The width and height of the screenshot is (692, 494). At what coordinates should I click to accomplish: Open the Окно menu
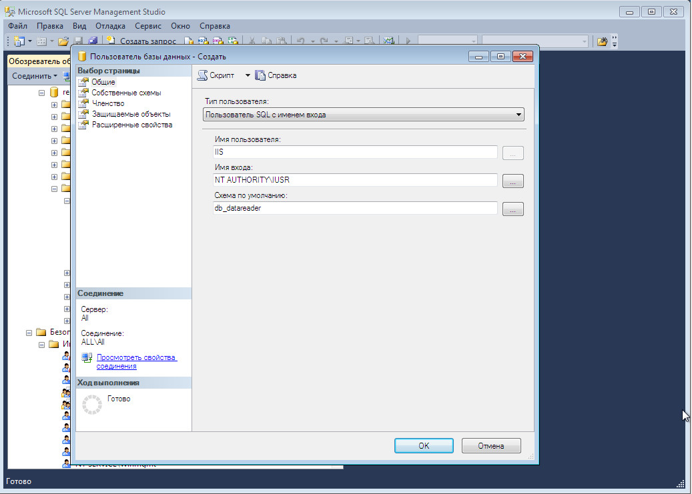click(180, 26)
